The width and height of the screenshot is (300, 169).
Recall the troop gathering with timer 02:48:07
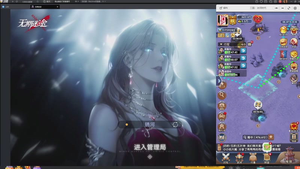coord(243,58)
